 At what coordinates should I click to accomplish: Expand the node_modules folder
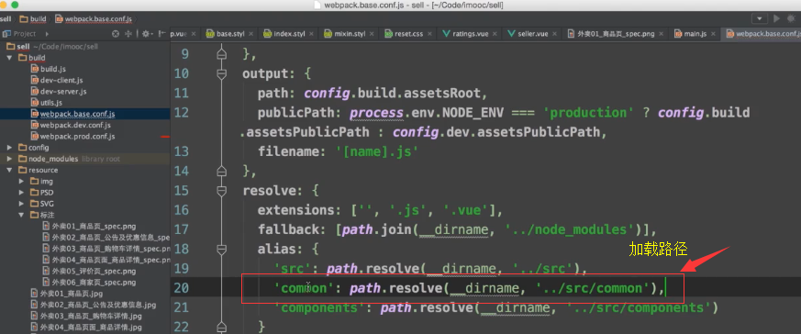tap(9, 159)
